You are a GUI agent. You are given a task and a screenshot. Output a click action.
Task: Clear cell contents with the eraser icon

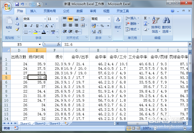coord(145,29)
